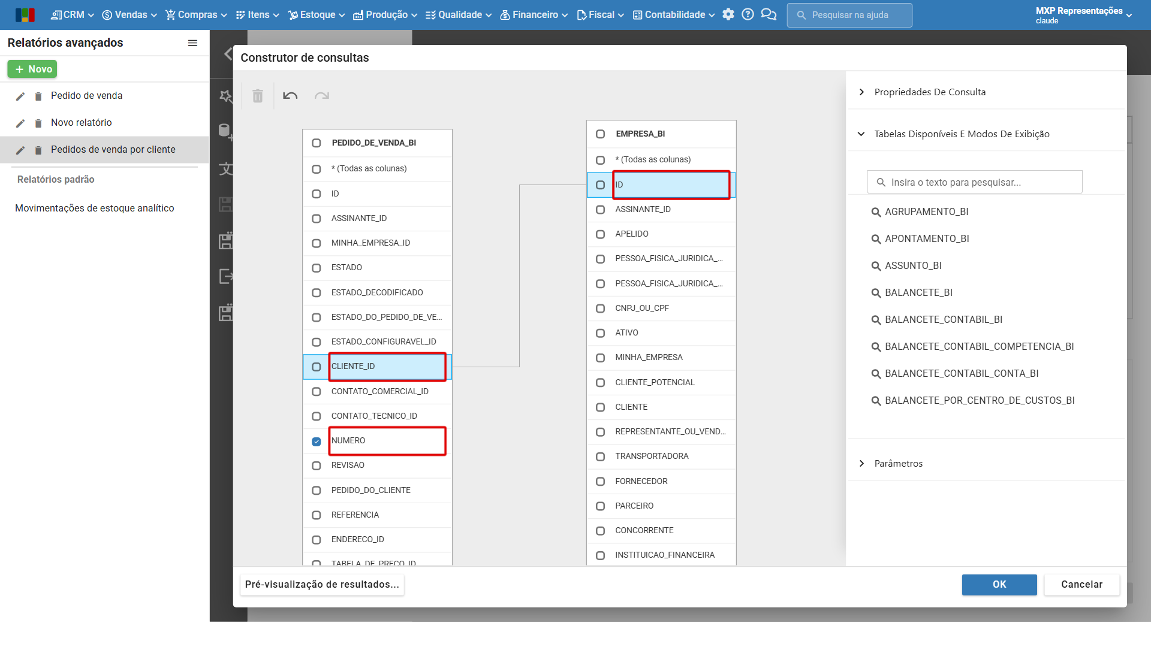Click the back arrow beside the query builder
1151x647 pixels.
(228, 54)
